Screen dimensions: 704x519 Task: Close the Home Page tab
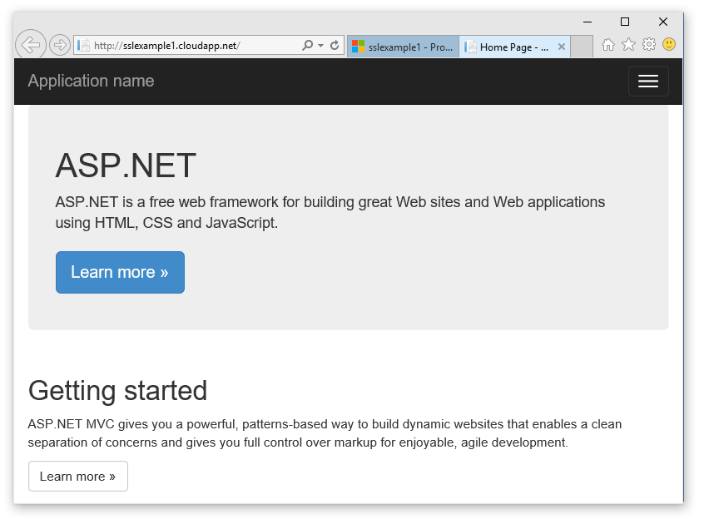pos(562,47)
